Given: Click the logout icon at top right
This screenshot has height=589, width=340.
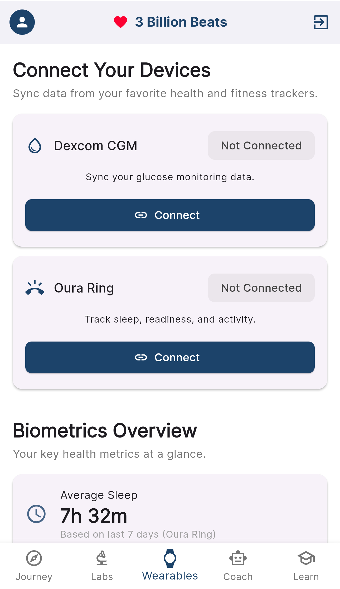Looking at the screenshot, I should tap(320, 22).
